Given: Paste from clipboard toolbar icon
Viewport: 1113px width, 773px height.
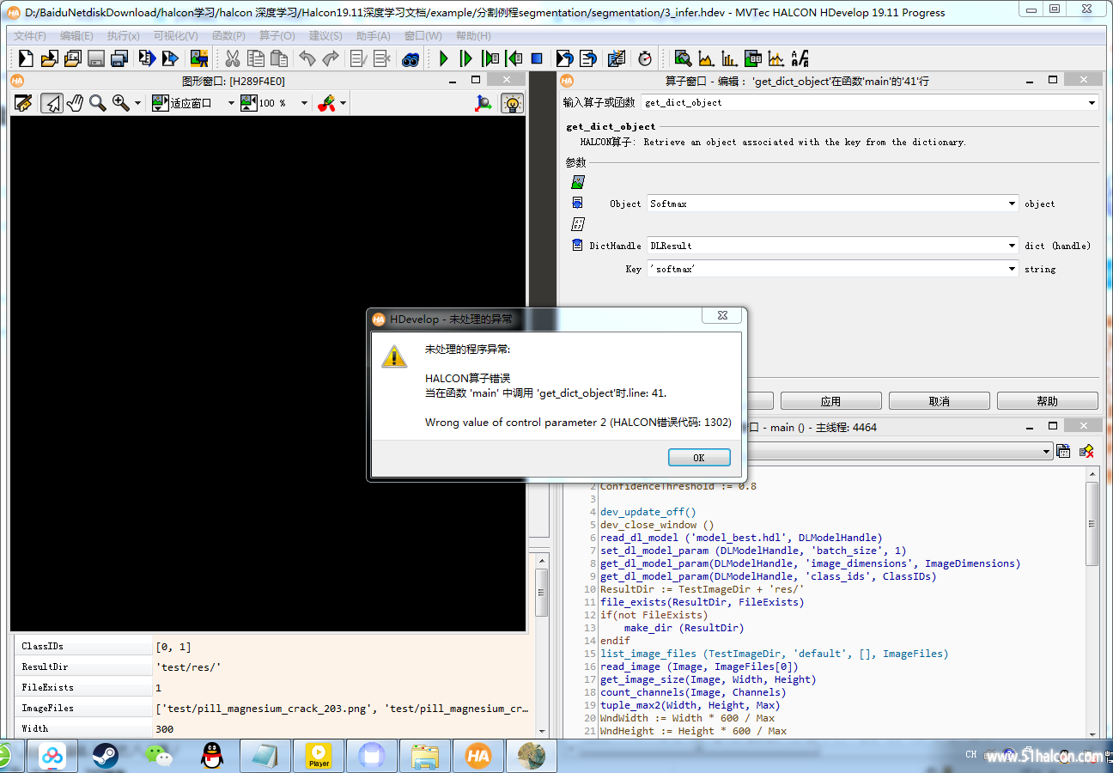Looking at the screenshot, I should point(279,58).
